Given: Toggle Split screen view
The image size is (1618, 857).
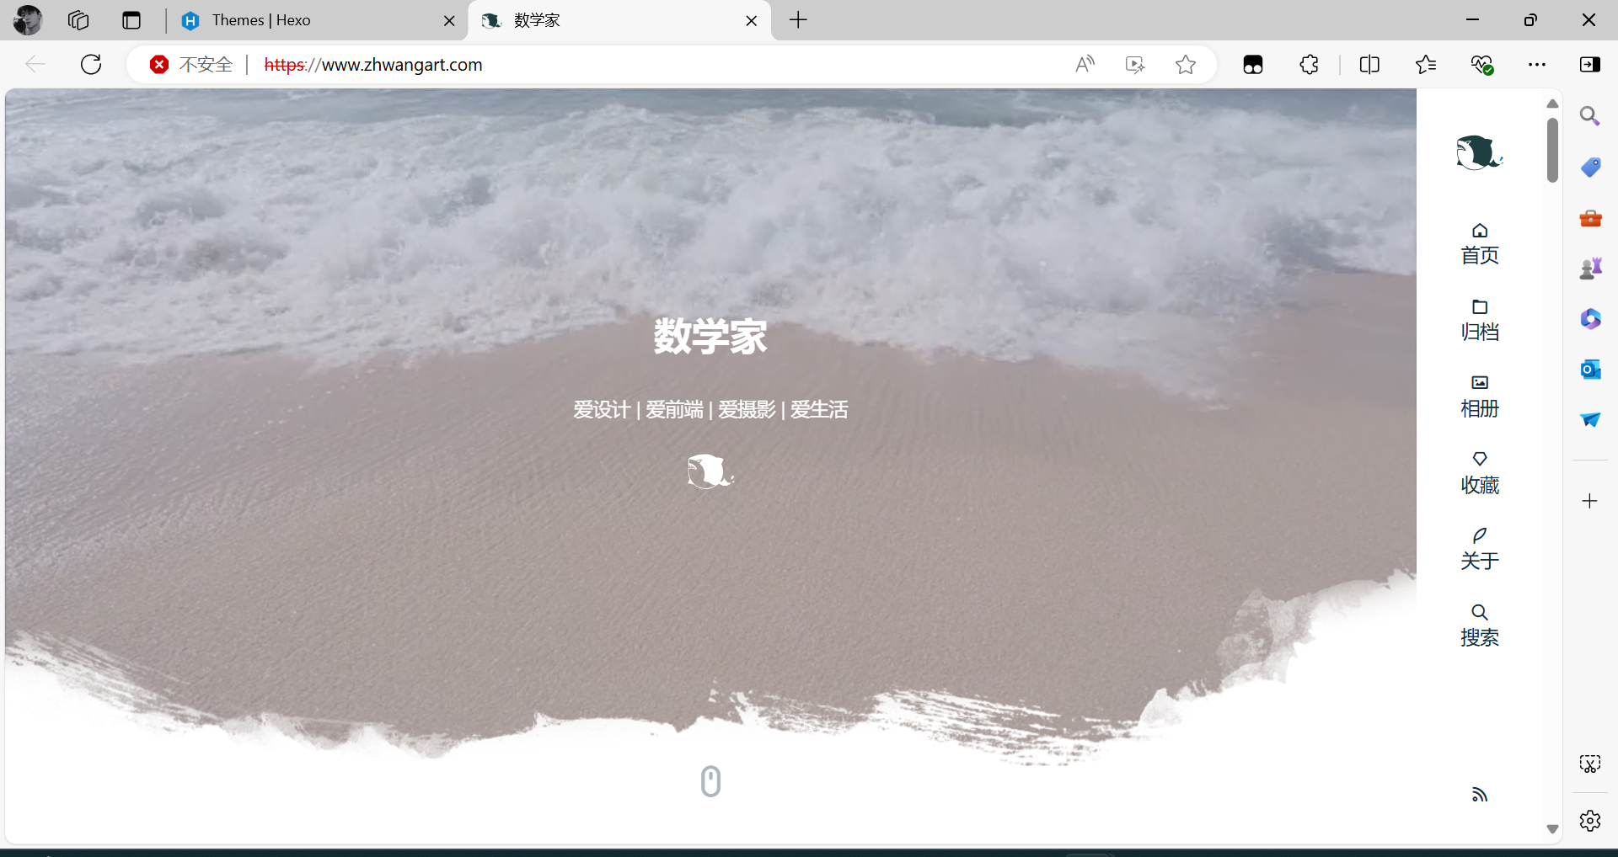Looking at the screenshot, I should (x=1369, y=64).
